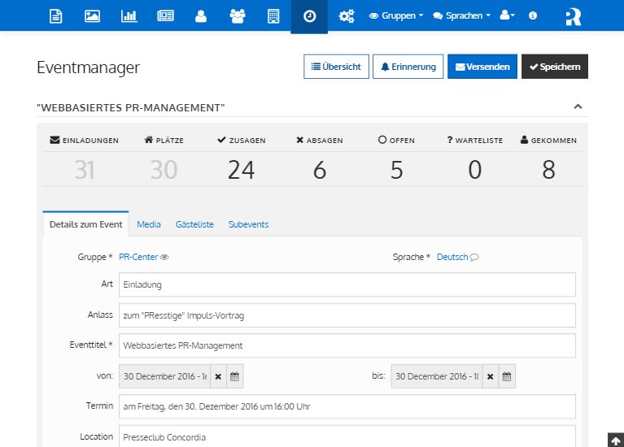
Task: Click the Einladungen count 31
Action: (85, 170)
